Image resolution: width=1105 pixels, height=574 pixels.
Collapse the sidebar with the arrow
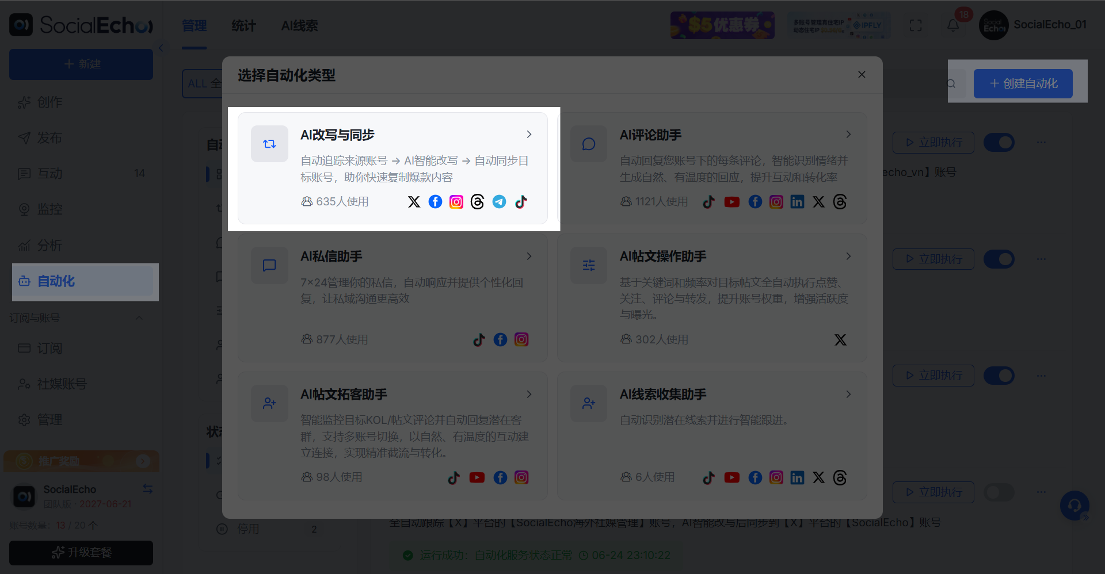(161, 48)
